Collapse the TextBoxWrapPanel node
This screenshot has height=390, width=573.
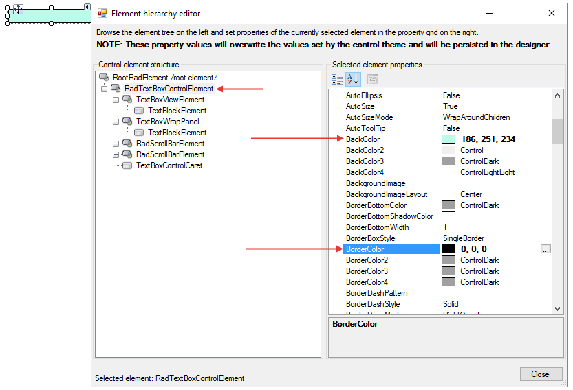[x=116, y=122]
